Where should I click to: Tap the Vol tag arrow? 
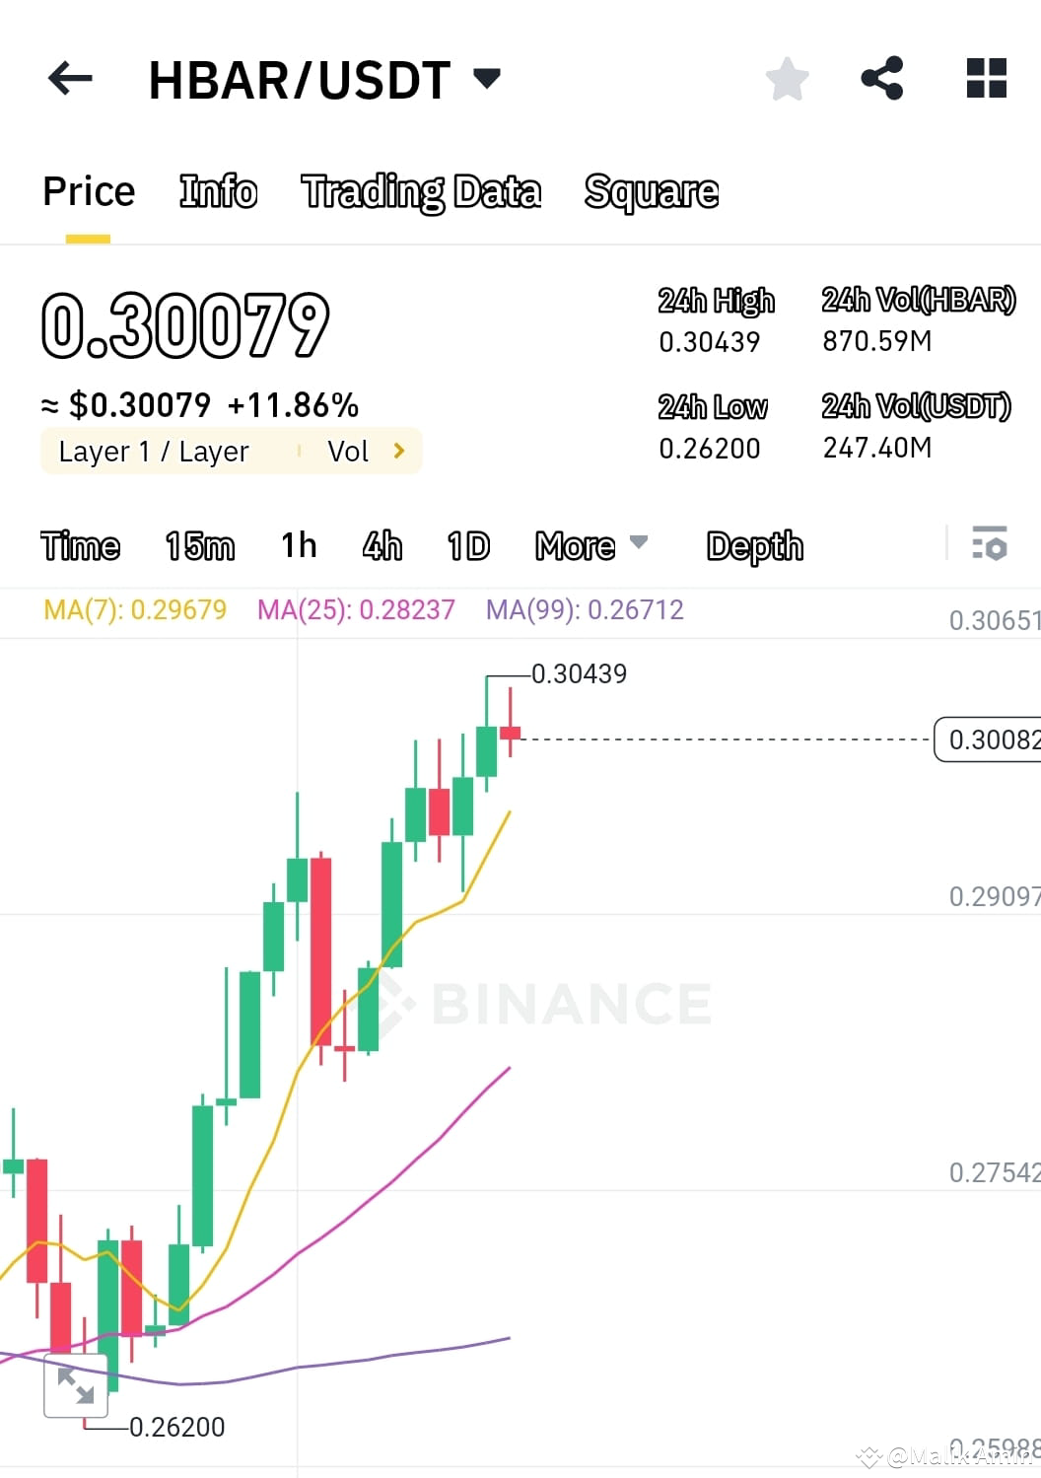398,451
